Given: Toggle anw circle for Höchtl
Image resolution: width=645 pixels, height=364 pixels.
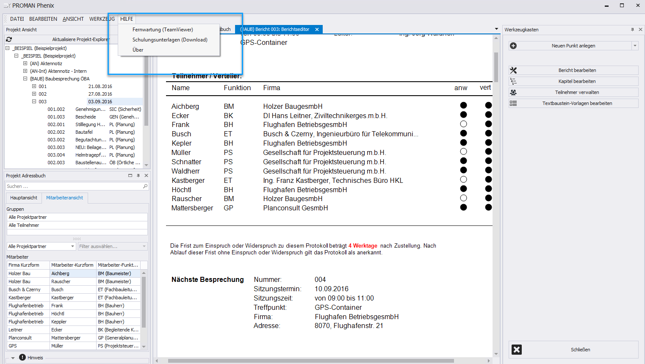Looking at the screenshot, I should coord(463,189).
